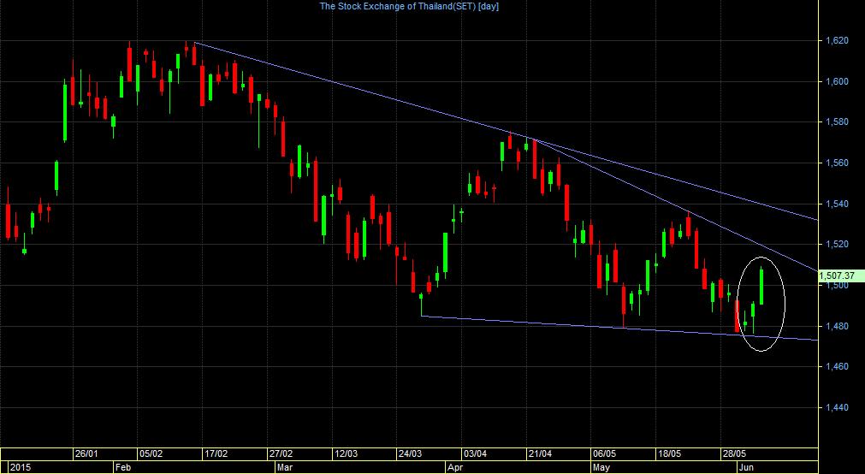Select the 21/04 date on time axis
Viewport: 865px width, 474px height.
[539, 453]
